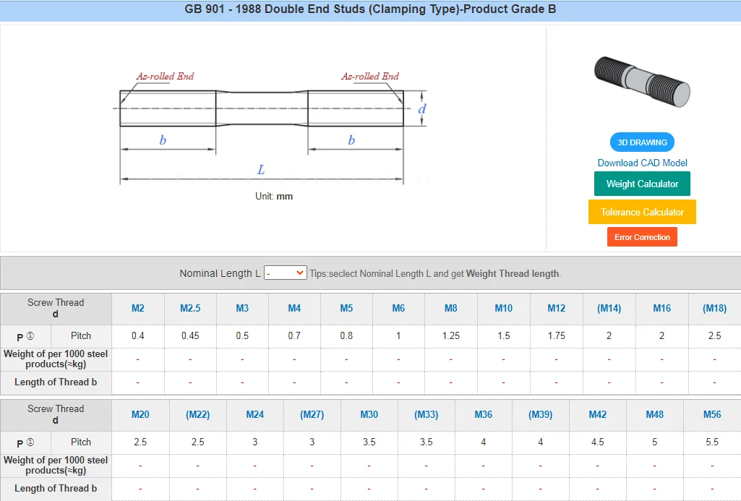Select the M20 link in the second table
The height and width of the screenshot is (501, 741).
click(x=140, y=414)
